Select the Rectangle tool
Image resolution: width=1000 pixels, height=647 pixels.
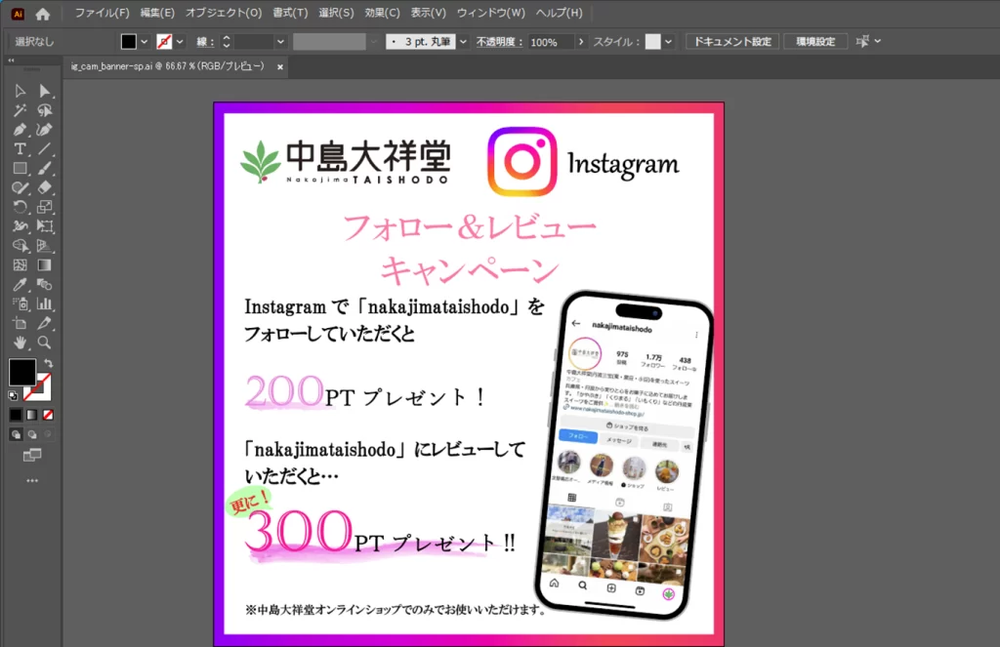[x=20, y=168]
